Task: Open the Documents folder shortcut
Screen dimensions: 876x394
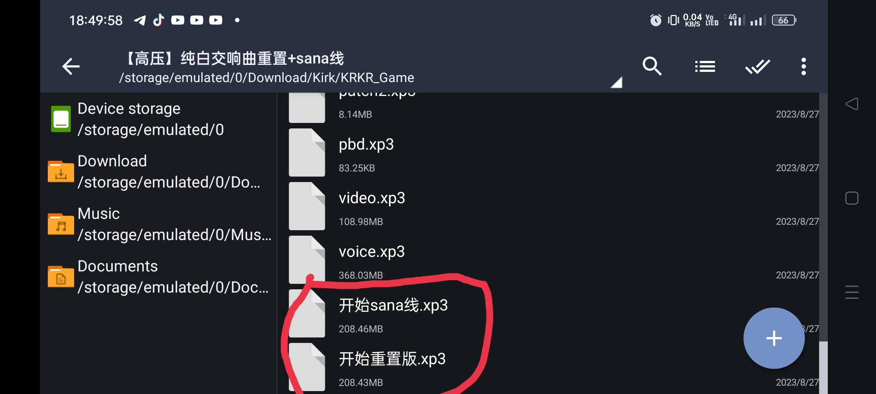Action: [159, 277]
